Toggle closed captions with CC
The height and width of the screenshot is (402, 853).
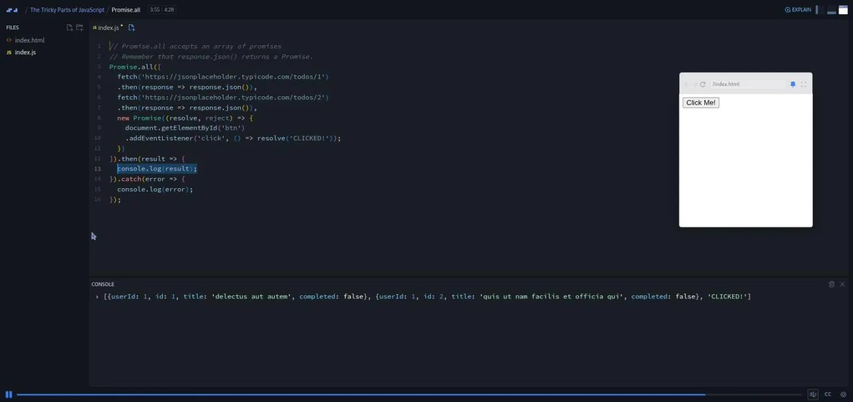828,395
